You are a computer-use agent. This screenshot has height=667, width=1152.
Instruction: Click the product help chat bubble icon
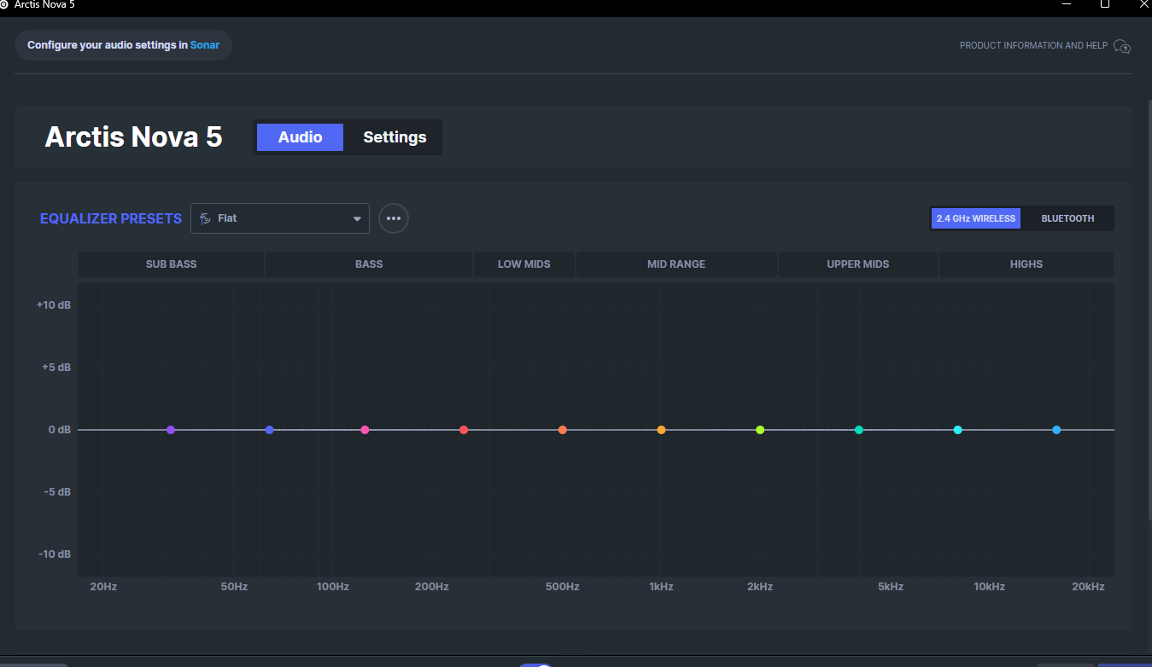tap(1122, 46)
